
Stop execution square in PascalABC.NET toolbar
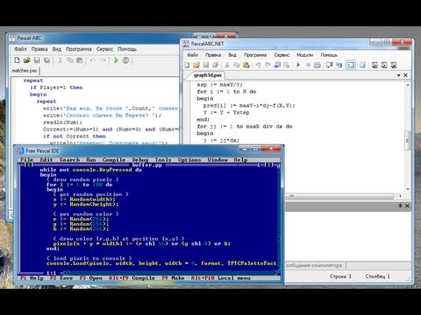[308, 65]
